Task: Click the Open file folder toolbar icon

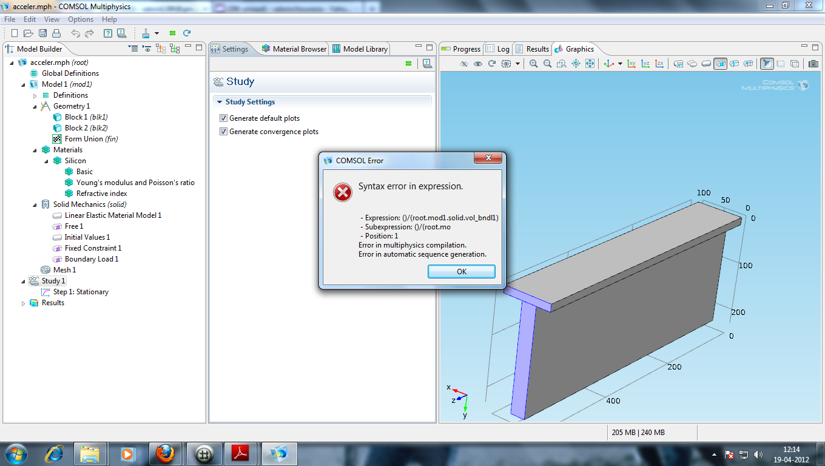Action: (29, 33)
